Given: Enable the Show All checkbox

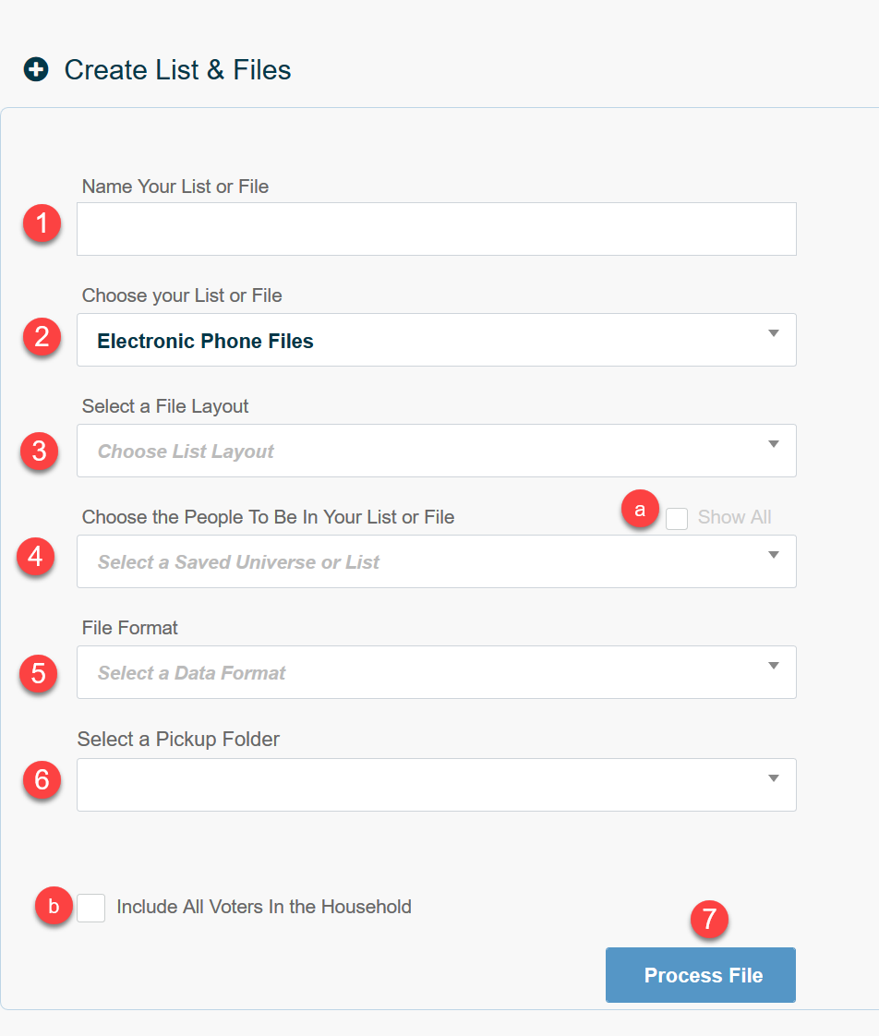Looking at the screenshot, I should pos(676,519).
